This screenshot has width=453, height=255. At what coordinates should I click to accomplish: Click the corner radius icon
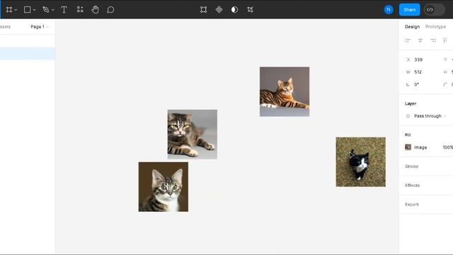click(445, 84)
